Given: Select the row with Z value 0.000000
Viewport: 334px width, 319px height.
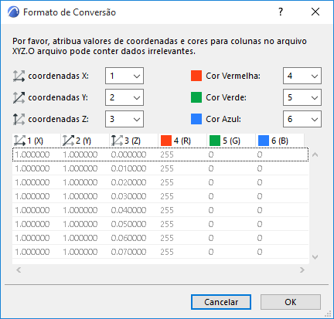Looking at the screenshot, I should pos(160,154).
